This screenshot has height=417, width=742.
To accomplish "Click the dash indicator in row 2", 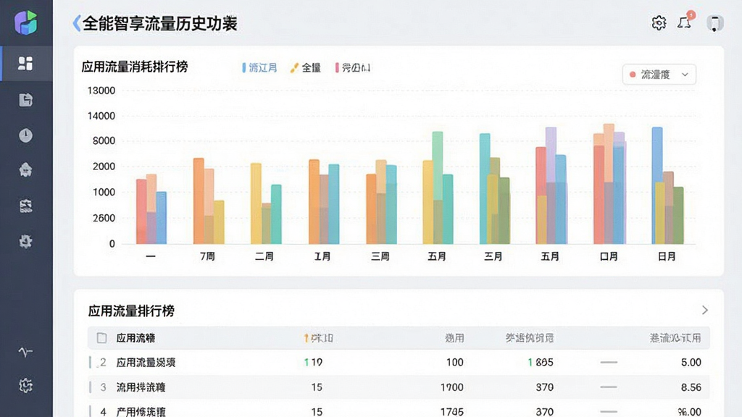I will [x=609, y=363].
